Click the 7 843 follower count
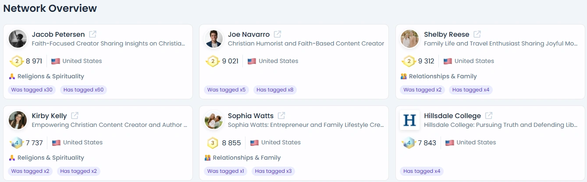This screenshot has width=587, height=182. [427, 143]
